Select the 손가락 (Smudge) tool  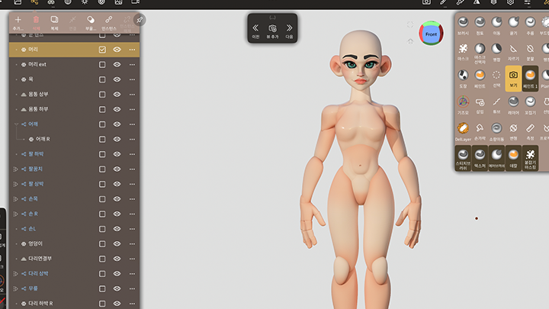click(x=480, y=132)
